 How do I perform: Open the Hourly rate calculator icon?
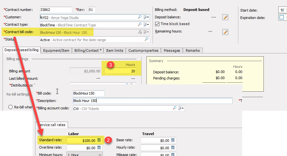tap(173, 147)
